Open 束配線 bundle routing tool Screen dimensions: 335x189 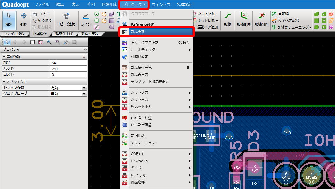280,14
